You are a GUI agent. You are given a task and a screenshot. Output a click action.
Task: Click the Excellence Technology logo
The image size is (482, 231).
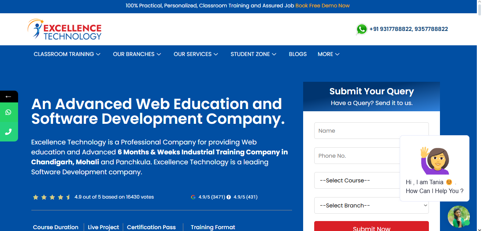coord(65,29)
